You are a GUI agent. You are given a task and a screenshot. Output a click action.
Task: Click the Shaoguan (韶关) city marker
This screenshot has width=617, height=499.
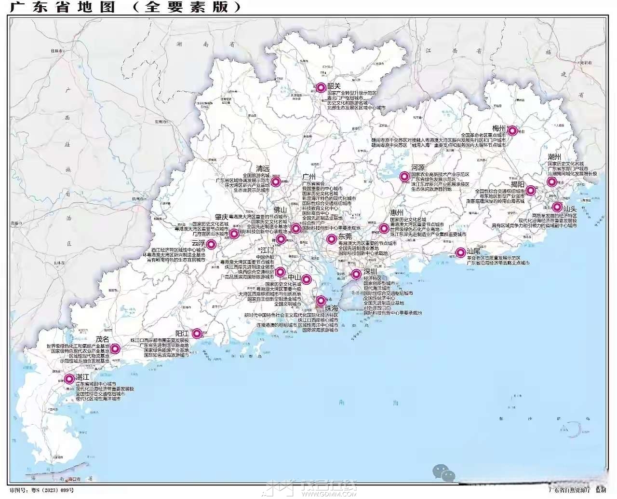point(321,87)
